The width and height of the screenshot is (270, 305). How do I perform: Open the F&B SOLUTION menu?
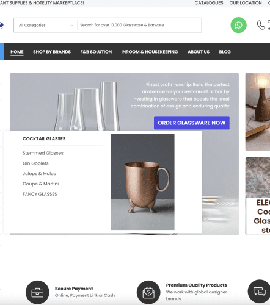coord(96,52)
